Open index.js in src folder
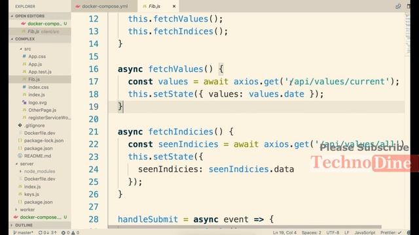Image resolution: width=419 pixels, height=235 pixels. 37,95
